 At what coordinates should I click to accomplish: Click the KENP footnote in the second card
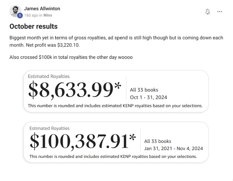(x=113, y=156)
